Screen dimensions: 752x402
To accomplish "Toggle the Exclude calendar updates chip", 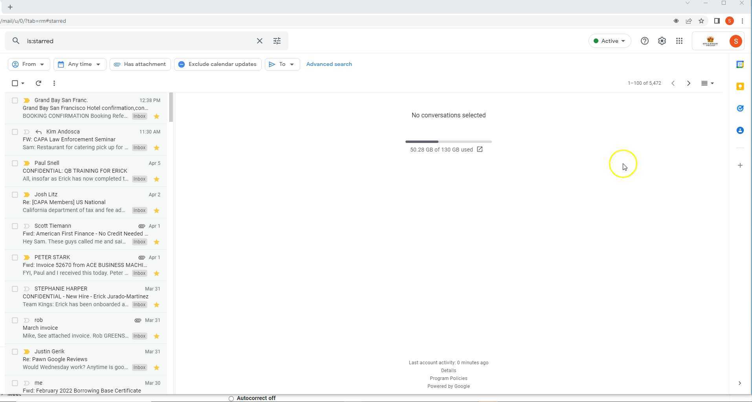I will click(217, 64).
